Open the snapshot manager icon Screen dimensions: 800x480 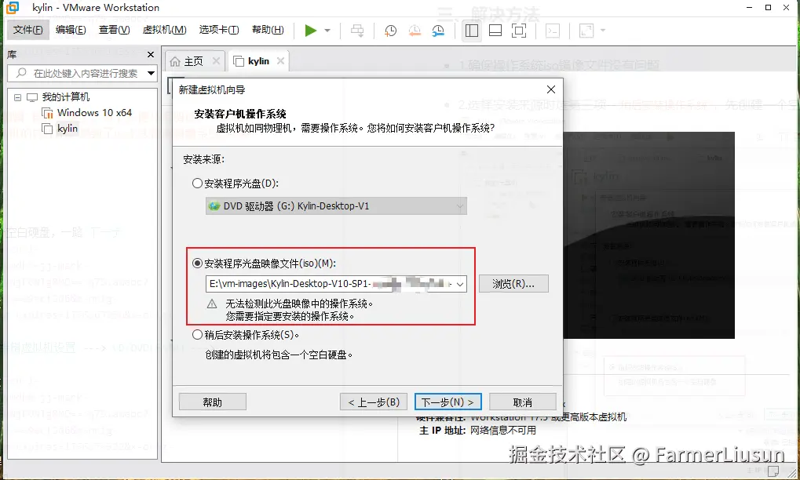click(x=438, y=31)
